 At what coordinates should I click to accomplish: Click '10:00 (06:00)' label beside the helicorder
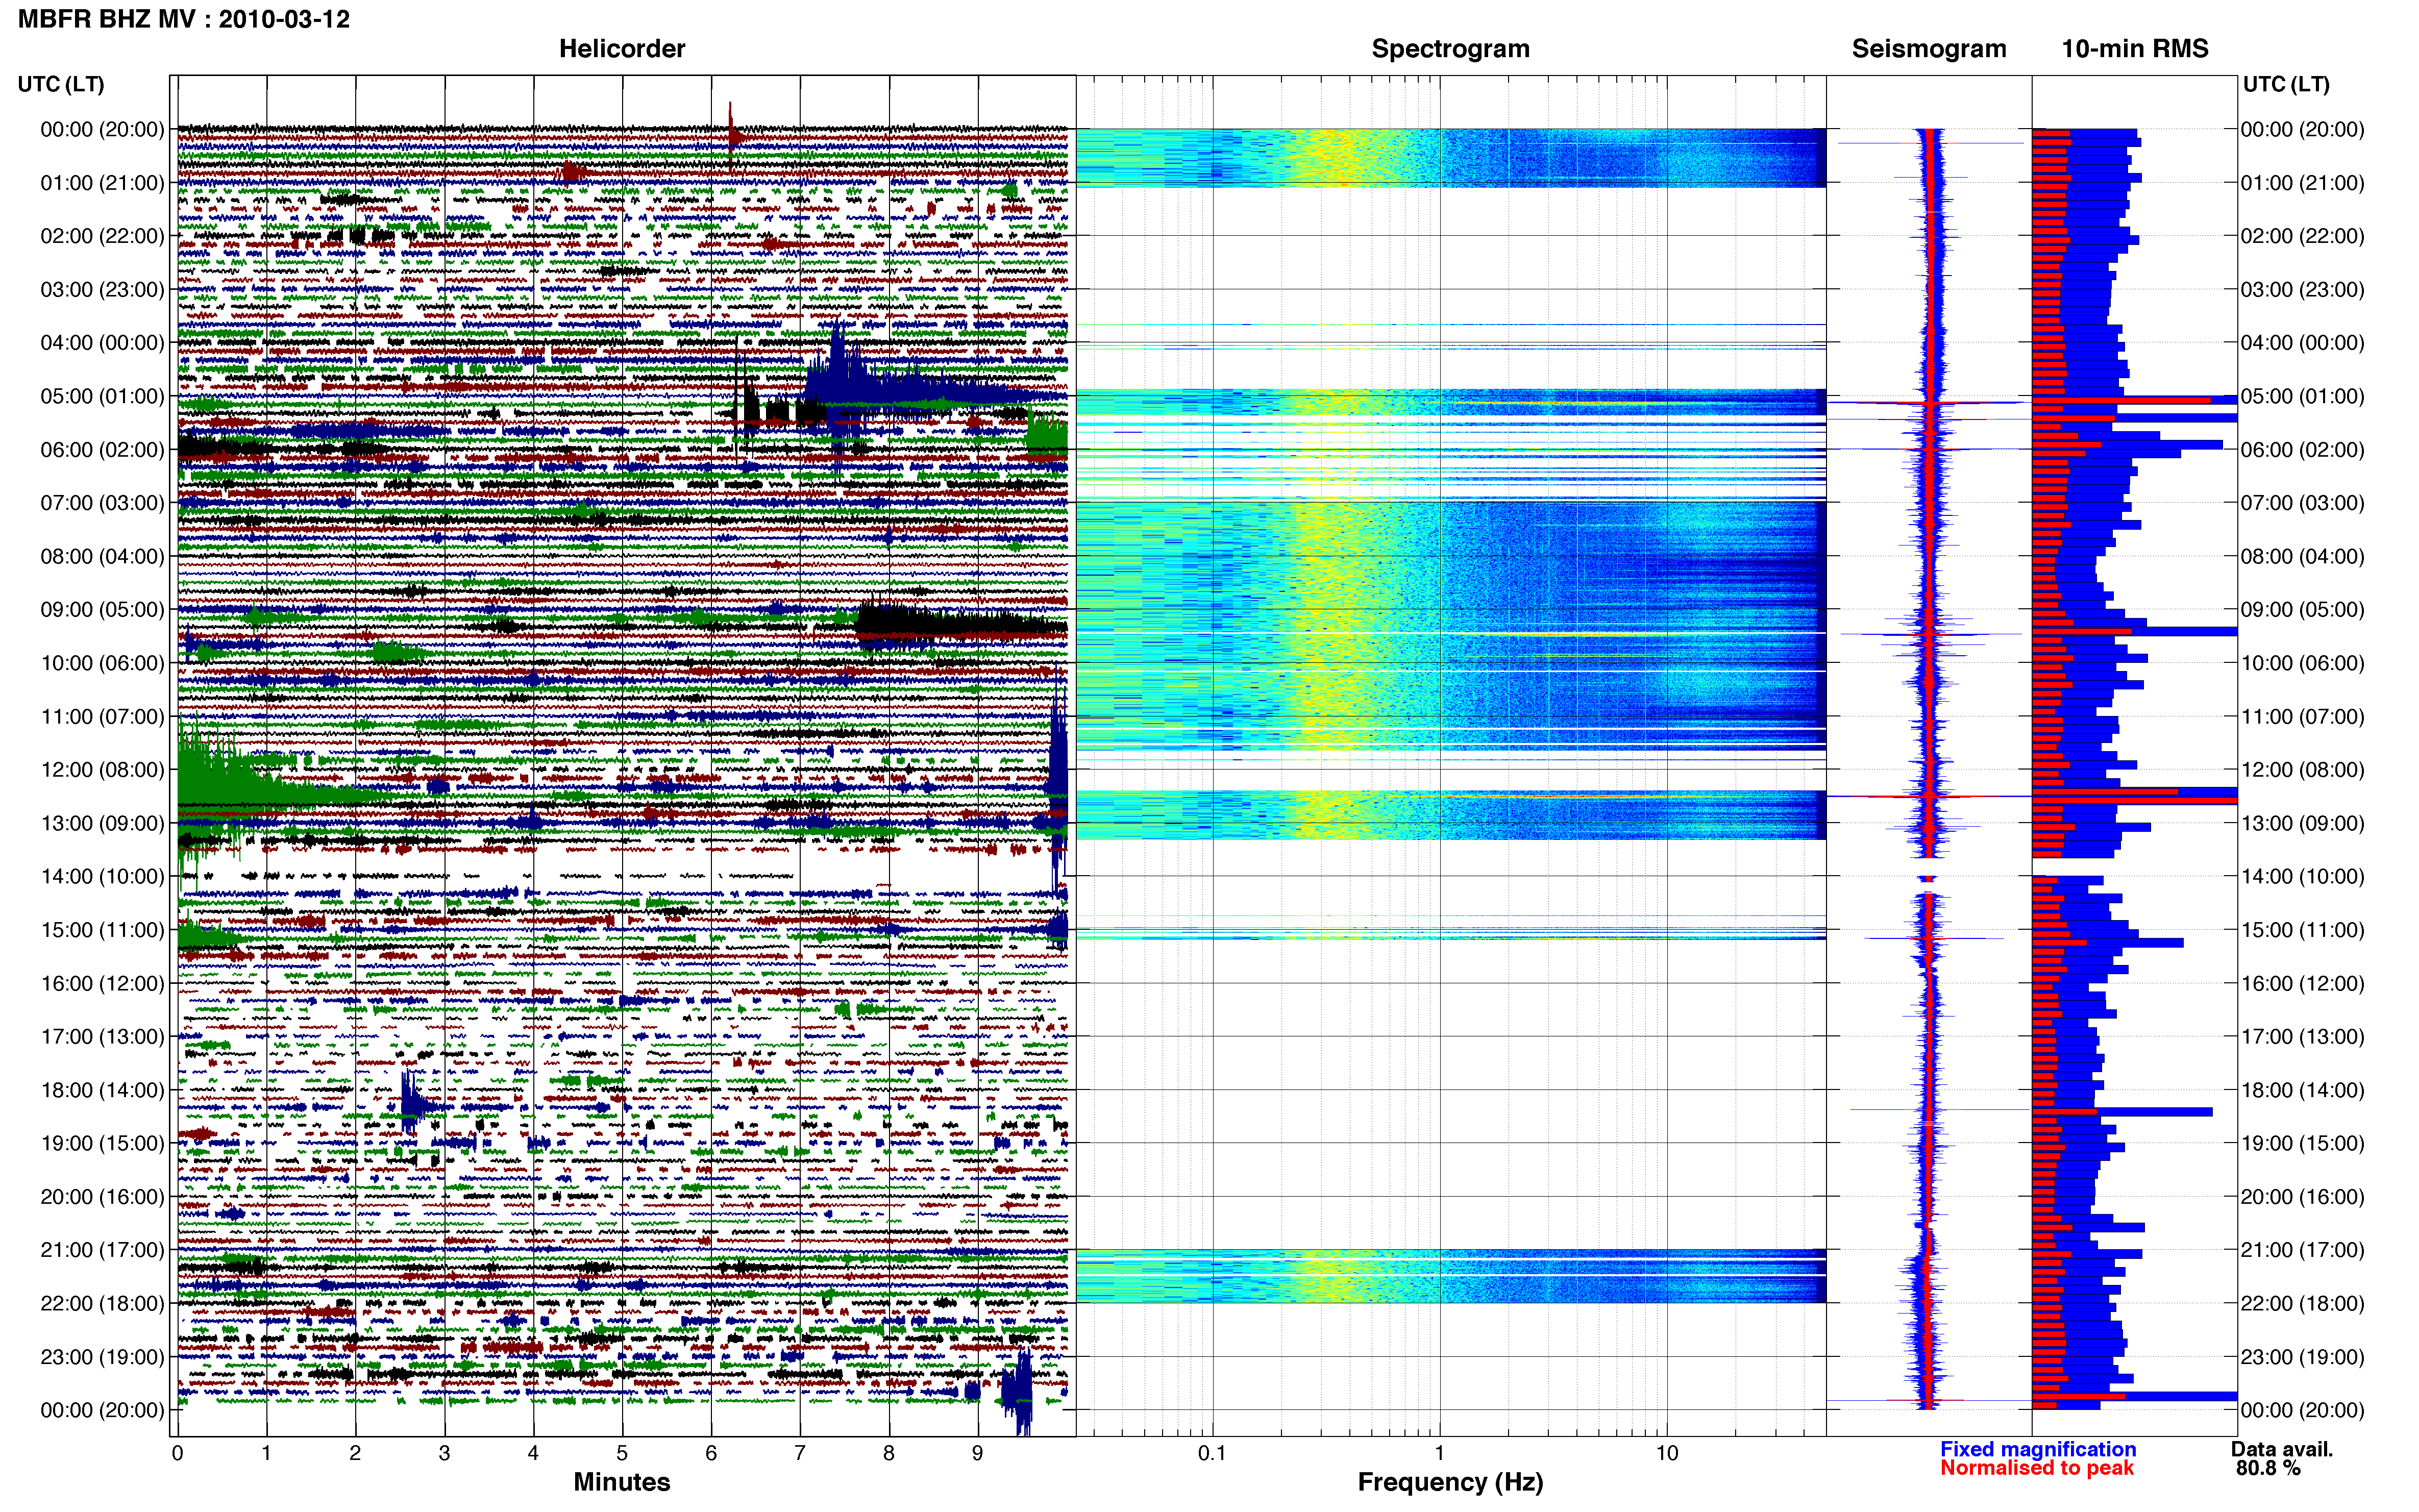pyautogui.click(x=102, y=663)
